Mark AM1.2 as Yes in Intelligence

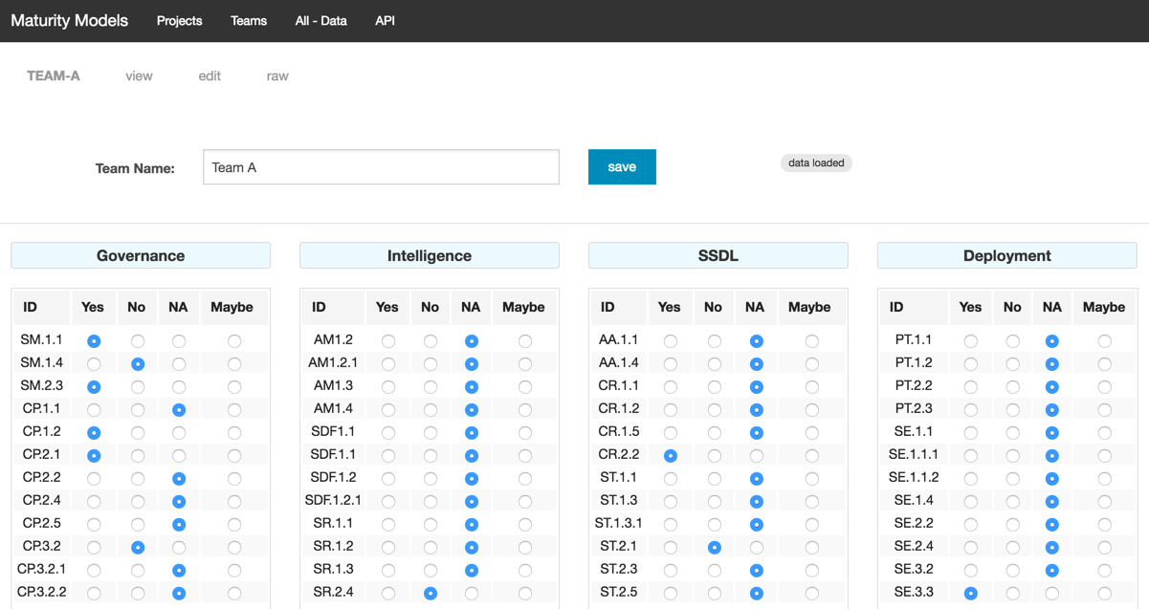[x=388, y=341]
